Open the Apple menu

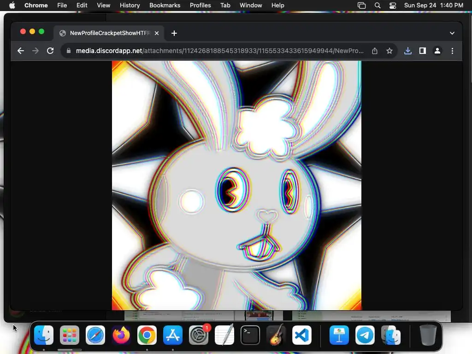[12, 6]
